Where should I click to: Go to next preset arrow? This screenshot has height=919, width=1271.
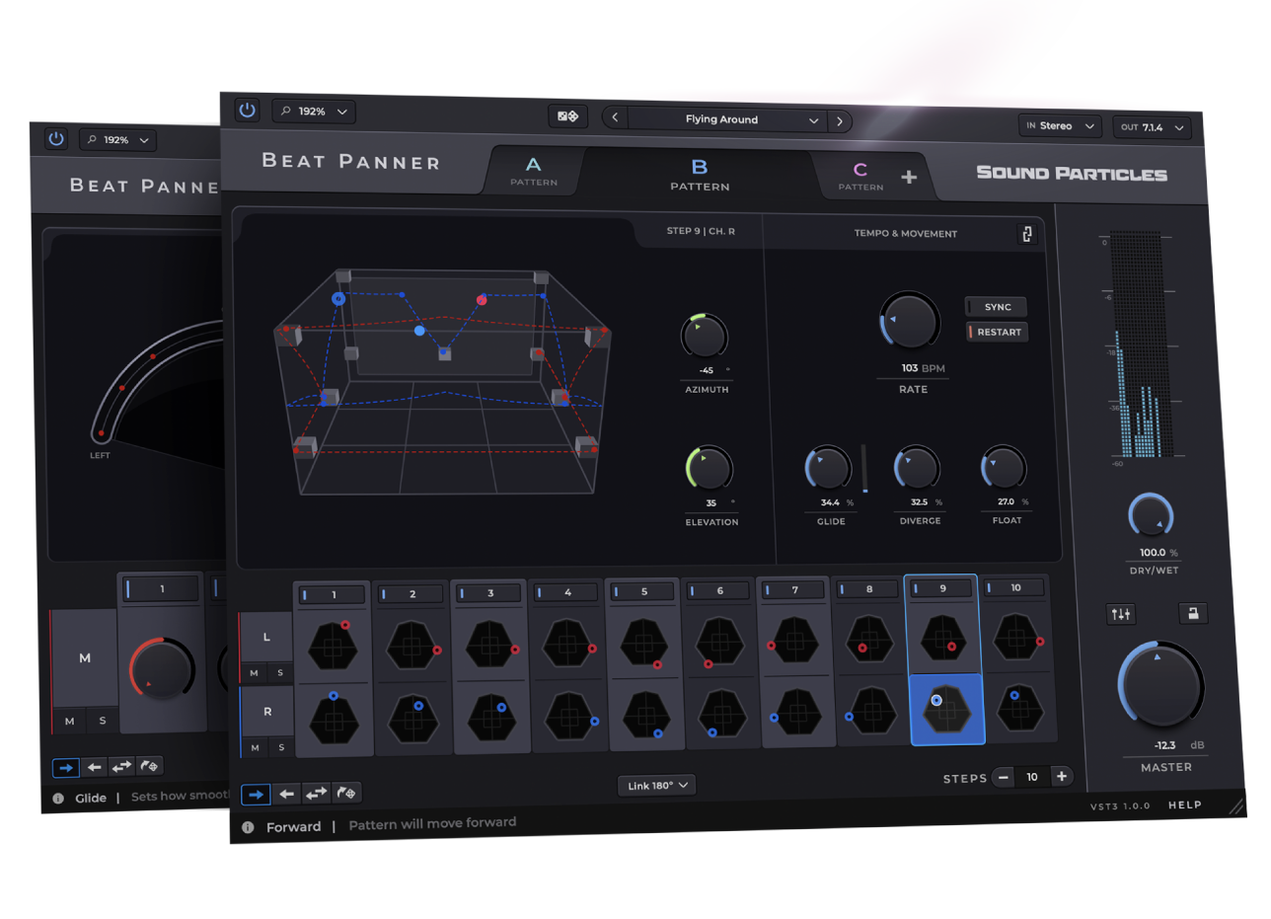point(839,121)
